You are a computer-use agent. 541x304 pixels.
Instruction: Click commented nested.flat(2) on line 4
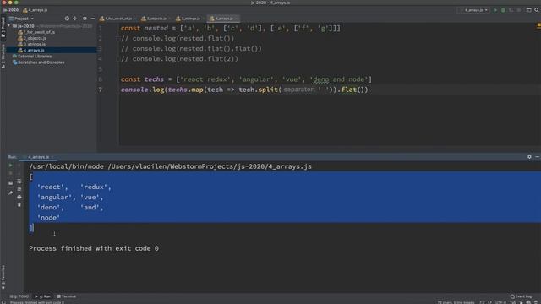click(179, 59)
